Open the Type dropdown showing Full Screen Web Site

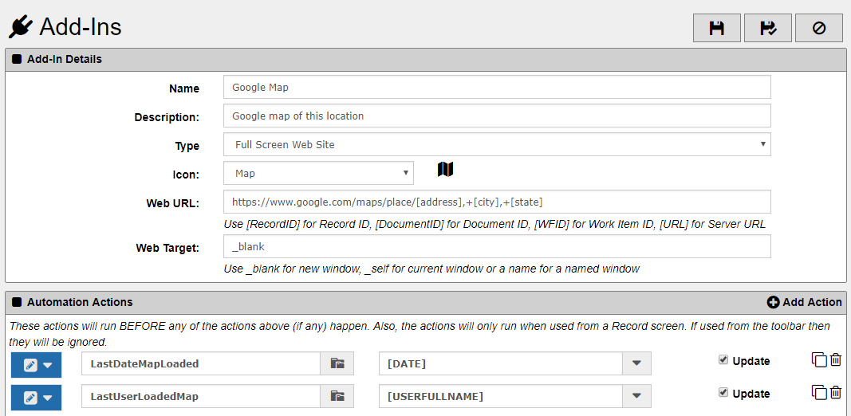(x=497, y=144)
